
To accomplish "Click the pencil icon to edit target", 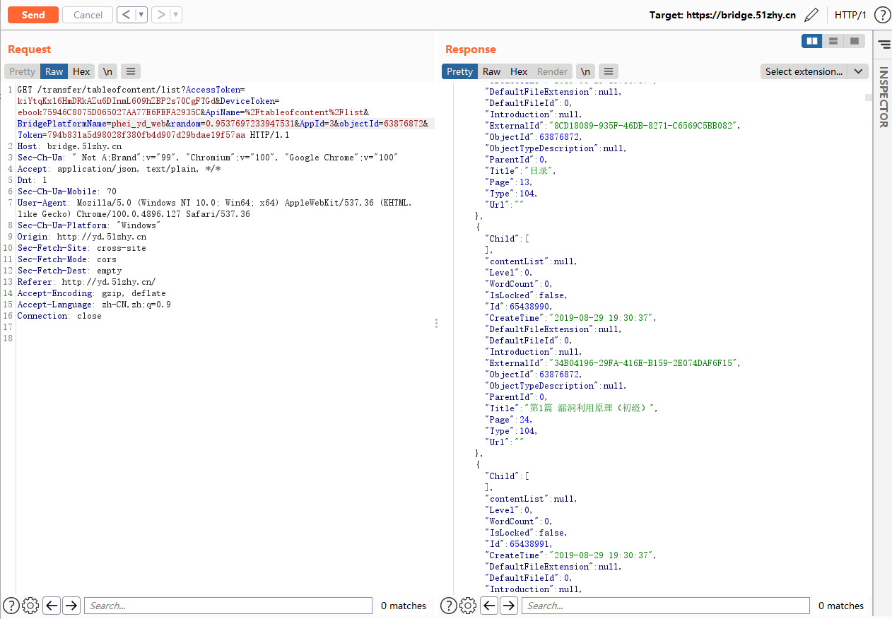I will [x=811, y=15].
